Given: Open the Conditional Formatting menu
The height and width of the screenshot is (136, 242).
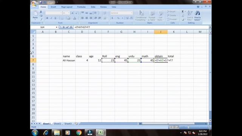Looking at the screenshot, I should pyautogui.click(x=141, y=15).
